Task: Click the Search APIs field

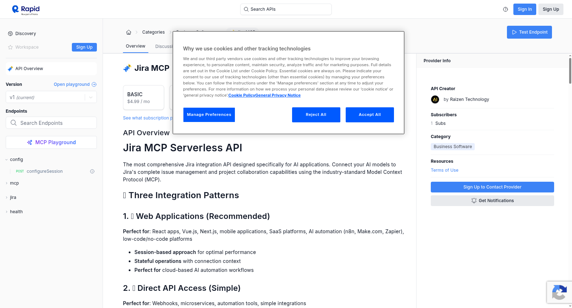Action: (x=286, y=9)
